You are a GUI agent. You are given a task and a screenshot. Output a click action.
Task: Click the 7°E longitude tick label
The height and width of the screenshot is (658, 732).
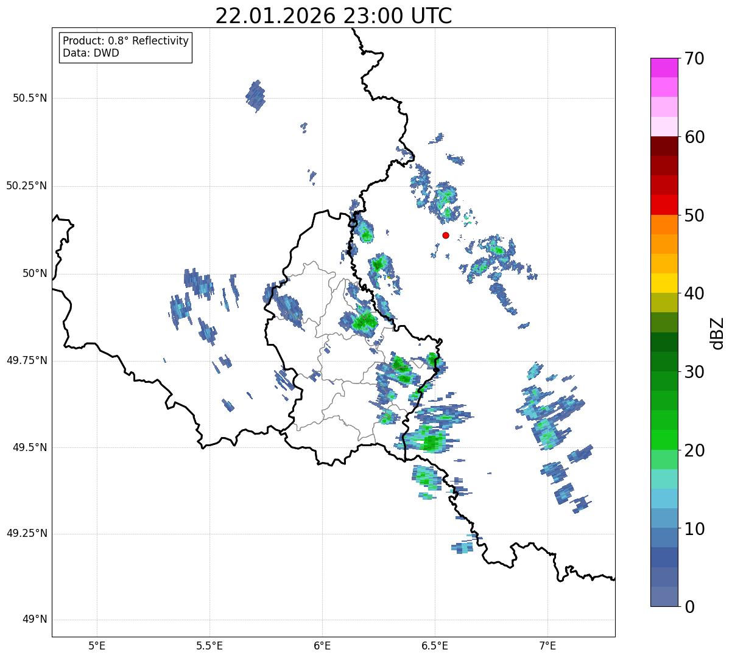point(547,645)
